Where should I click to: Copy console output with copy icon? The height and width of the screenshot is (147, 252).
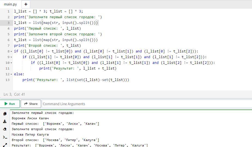point(5,114)
